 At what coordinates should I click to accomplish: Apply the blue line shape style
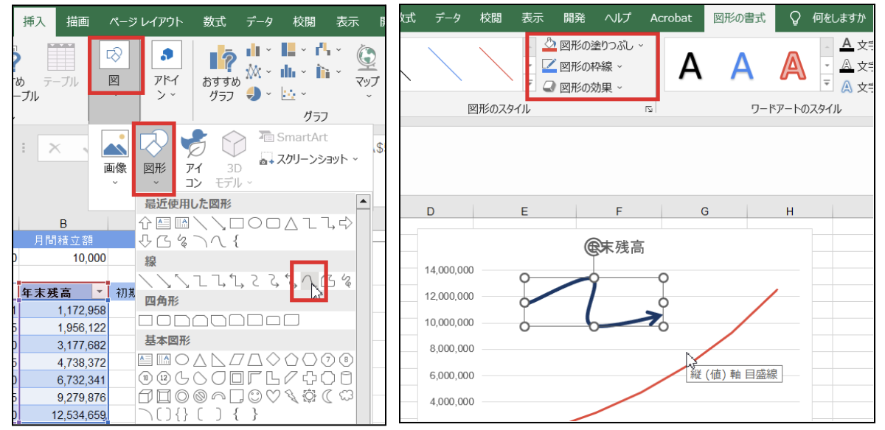[x=445, y=64]
